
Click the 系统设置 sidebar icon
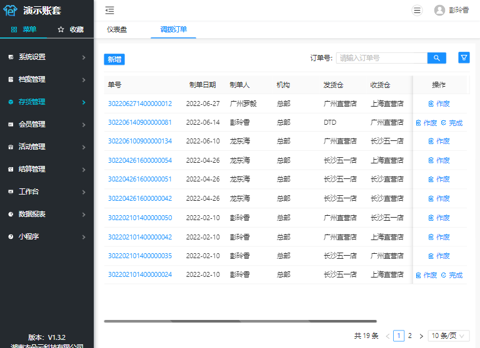pos(11,57)
